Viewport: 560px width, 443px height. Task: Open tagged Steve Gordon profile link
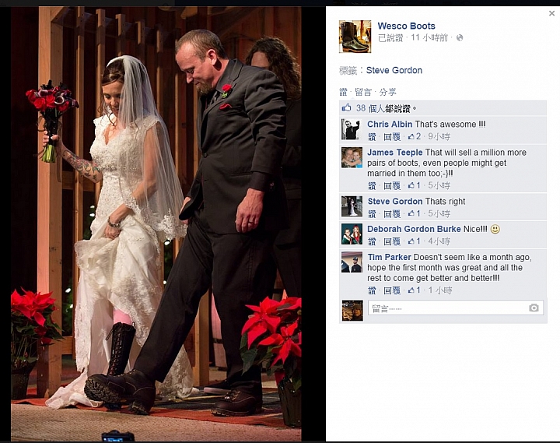[x=394, y=70]
